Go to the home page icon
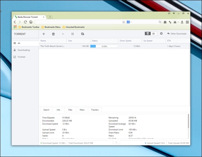 point(31,22)
